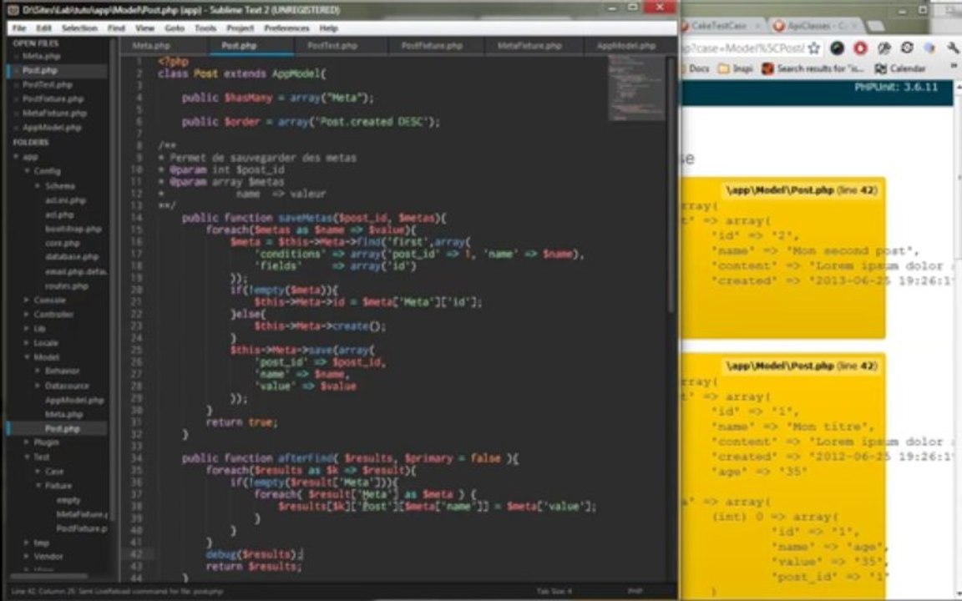Image resolution: width=962 pixels, height=601 pixels.
Task: Collapse the Model folder arrow
Action: pyautogui.click(x=27, y=357)
